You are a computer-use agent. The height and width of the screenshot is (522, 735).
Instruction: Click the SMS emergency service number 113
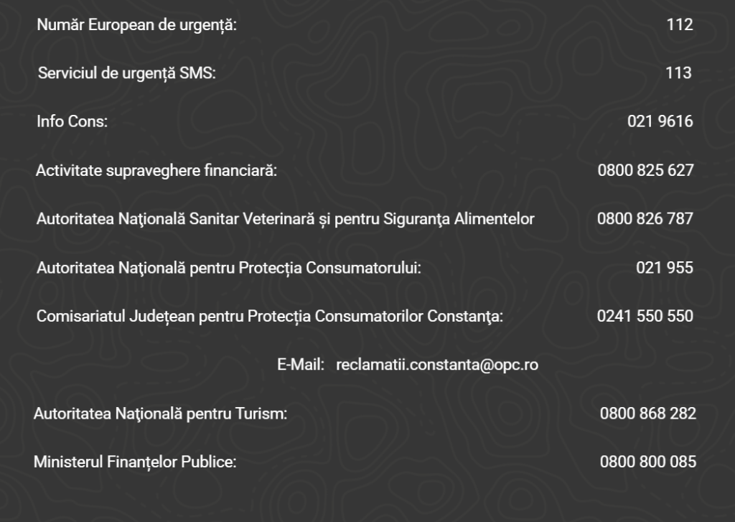[678, 73]
